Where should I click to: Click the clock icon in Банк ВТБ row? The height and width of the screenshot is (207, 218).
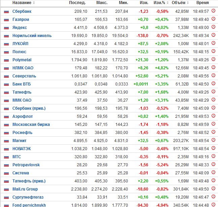click(x=213, y=83)
